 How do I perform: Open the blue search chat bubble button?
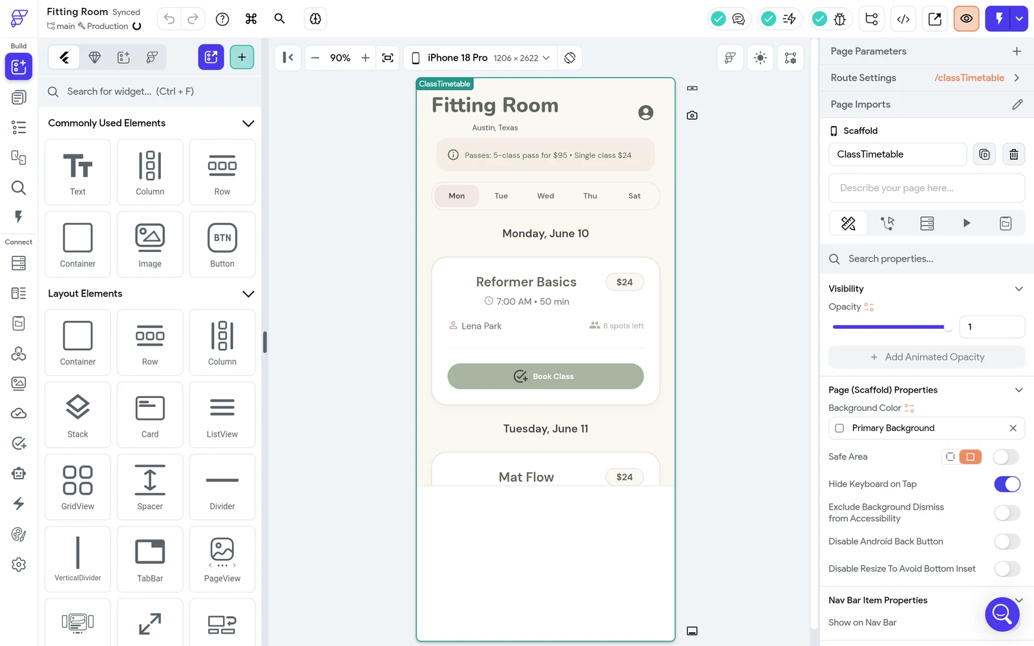(x=1002, y=614)
